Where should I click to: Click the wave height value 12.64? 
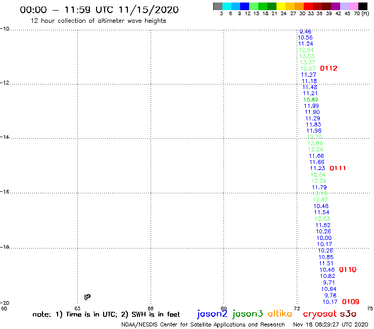tap(318, 175)
